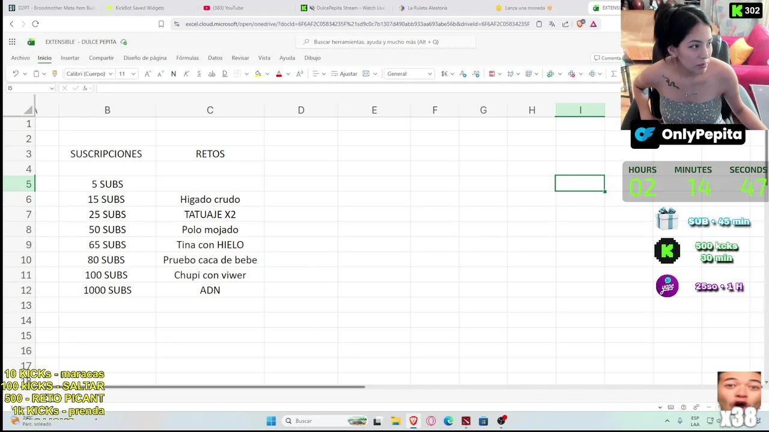This screenshot has width=769, height=432.
Task: Open the Archivo menu
Action: [20, 58]
